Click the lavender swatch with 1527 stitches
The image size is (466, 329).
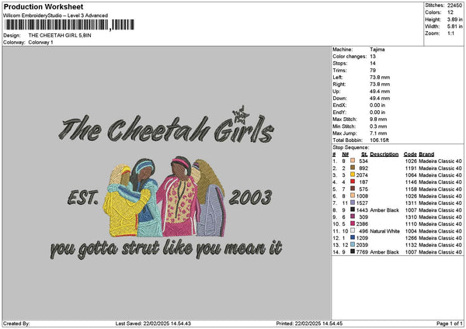click(353, 203)
